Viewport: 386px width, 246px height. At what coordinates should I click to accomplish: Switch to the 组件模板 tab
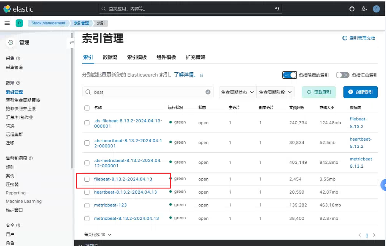[166, 57]
